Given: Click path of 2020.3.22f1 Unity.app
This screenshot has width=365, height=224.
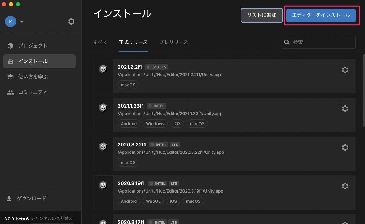Looking at the screenshot, I should [x=171, y=152].
